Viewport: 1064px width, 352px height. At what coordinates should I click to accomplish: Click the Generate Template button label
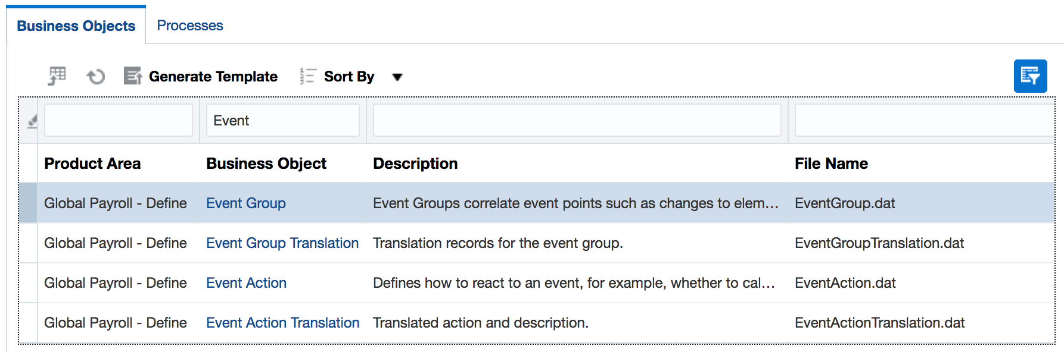pyautogui.click(x=213, y=77)
